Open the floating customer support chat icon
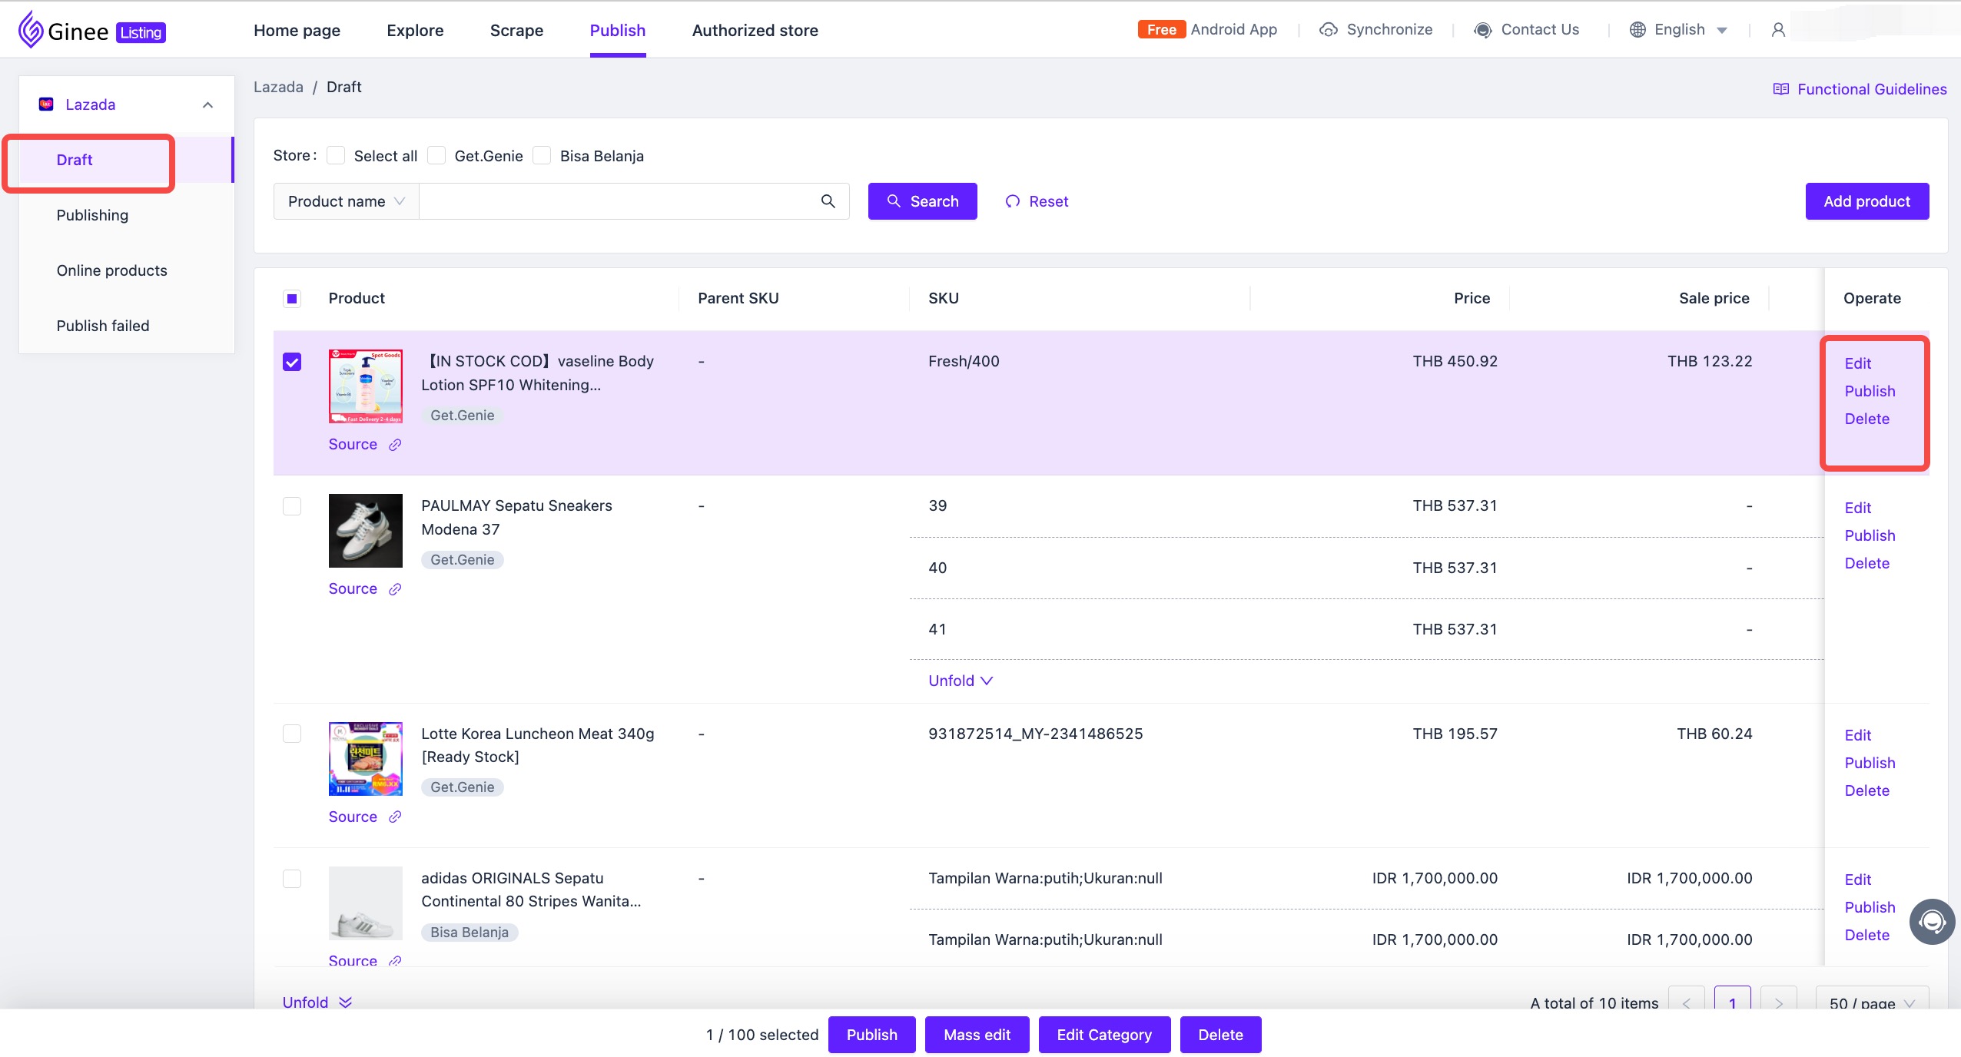 tap(1933, 921)
